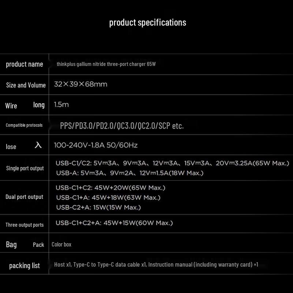293x293 pixels.
Task: Select the thinkplus gallium nitride charger name text
Action: click(106, 64)
